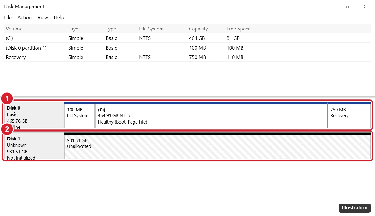Select the (C:) 464.91 GB NTFS partition

coord(211,115)
